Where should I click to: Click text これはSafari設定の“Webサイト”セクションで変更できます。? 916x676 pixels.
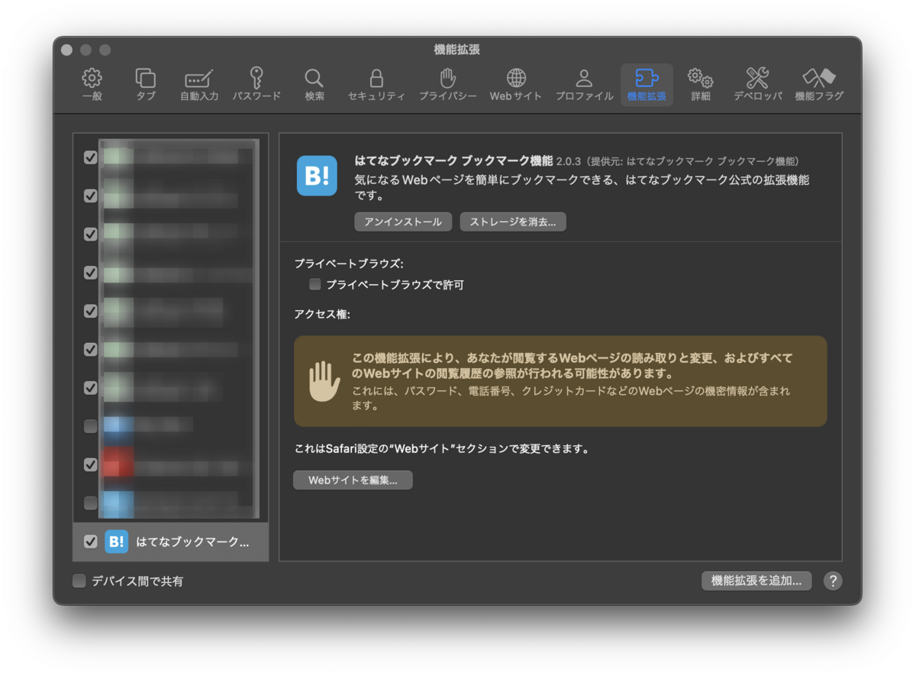(442, 449)
